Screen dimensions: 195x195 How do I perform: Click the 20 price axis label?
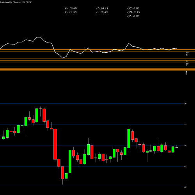pos(185,145)
